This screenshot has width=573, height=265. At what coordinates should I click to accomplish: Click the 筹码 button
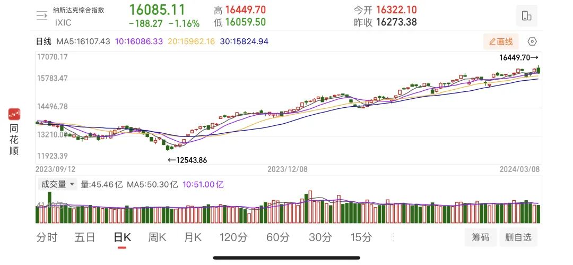(x=480, y=237)
